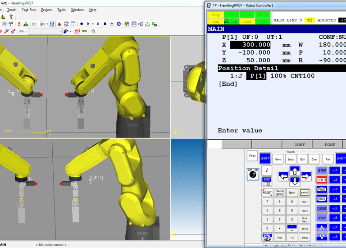Image resolution: width=346 pixels, height=248 pixels.
Task: Pause the simulation from toolbar
Action: 98,24
